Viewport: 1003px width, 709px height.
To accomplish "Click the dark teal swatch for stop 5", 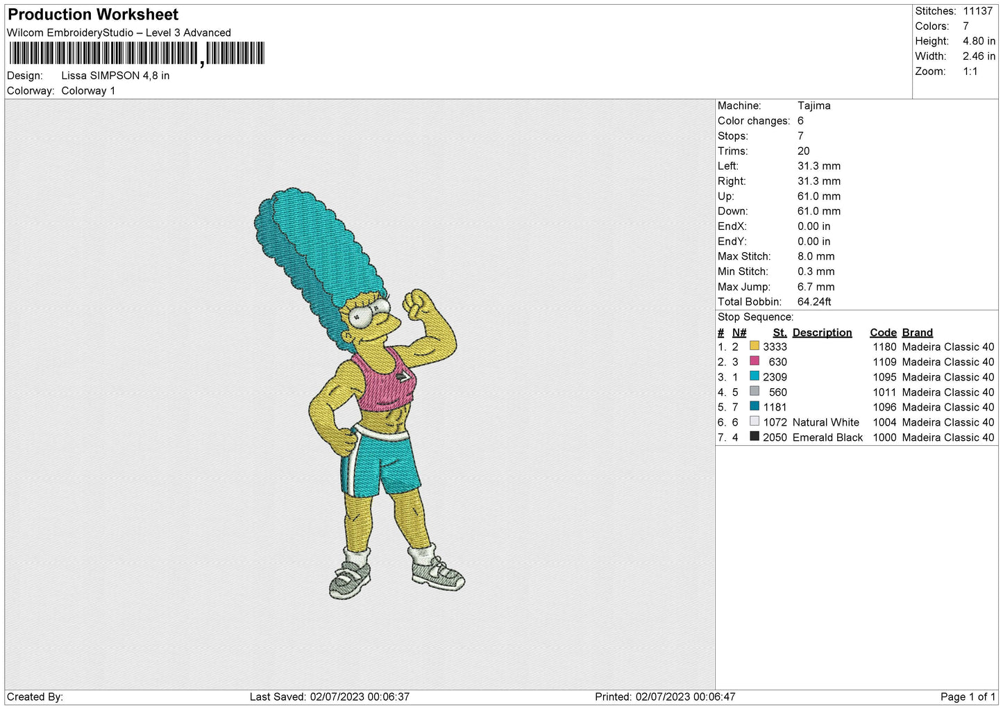I will (x=755, y=406).
